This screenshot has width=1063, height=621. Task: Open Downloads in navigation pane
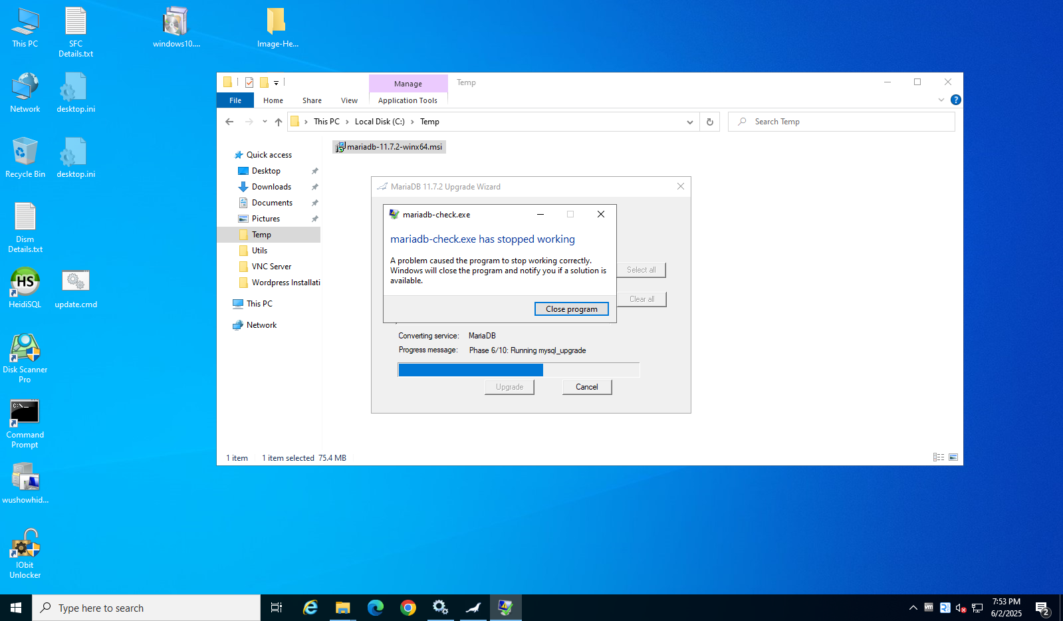(x=271, y=187)
